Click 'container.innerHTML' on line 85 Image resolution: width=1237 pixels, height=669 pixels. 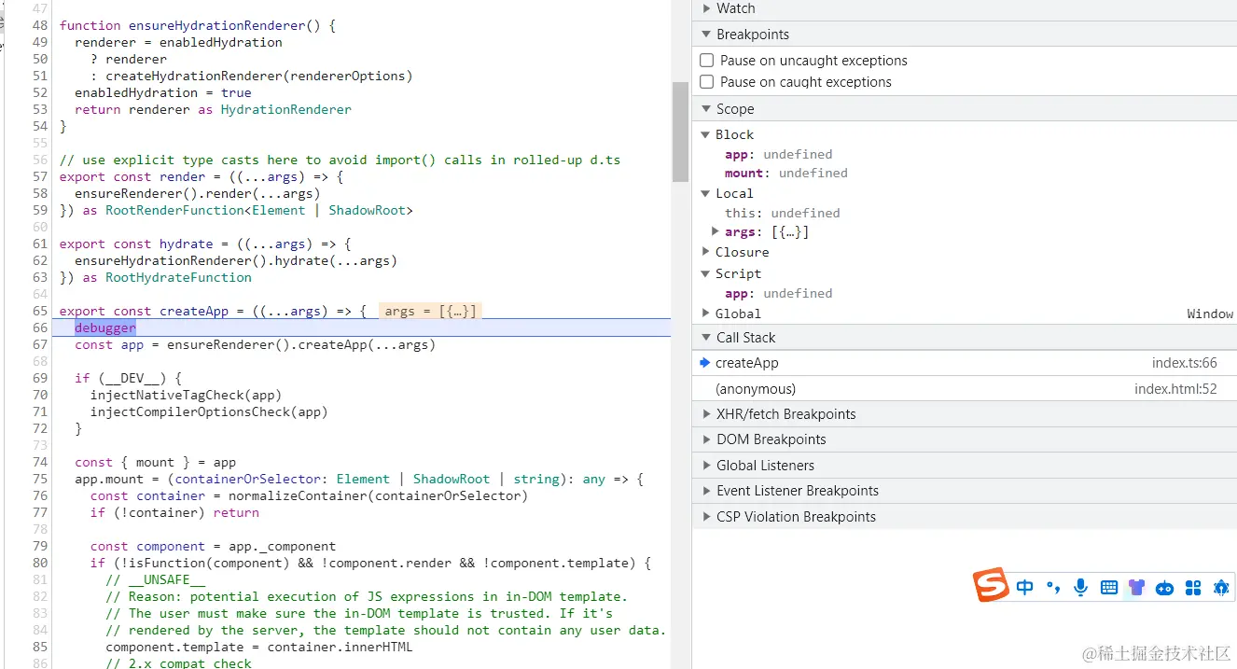coord(340,647)
